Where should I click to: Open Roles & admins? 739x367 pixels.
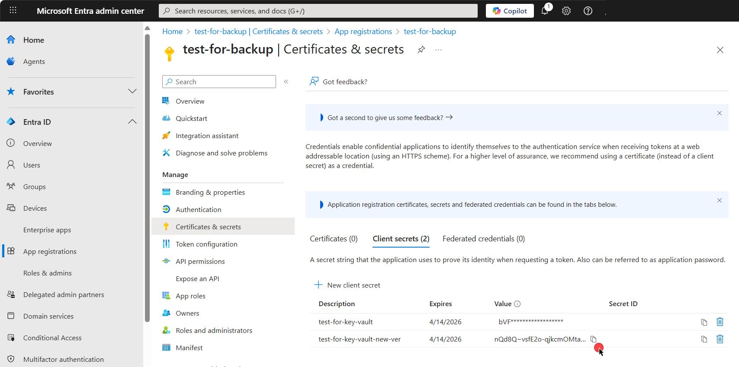[x=48, y=273]
